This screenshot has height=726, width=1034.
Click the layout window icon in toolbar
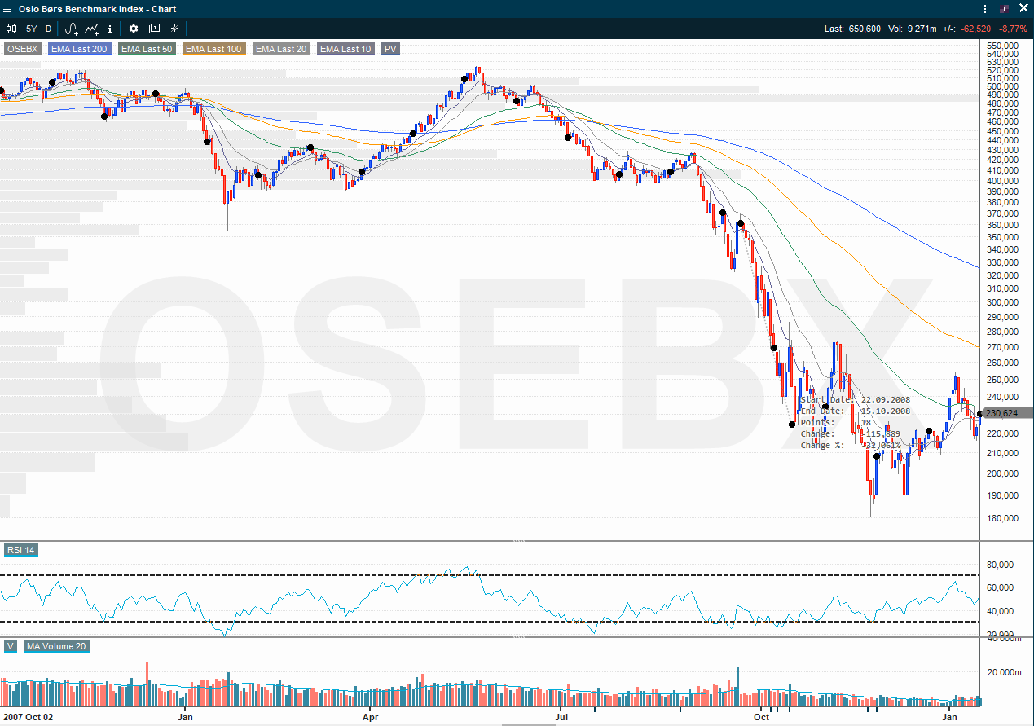tap(154, 29)
